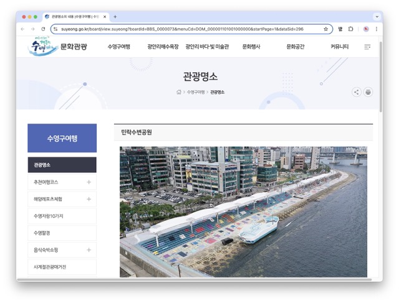Screen dimensions: 399x303
Task: Open the browser profile avatar
Action: click(x=366, y=29)
